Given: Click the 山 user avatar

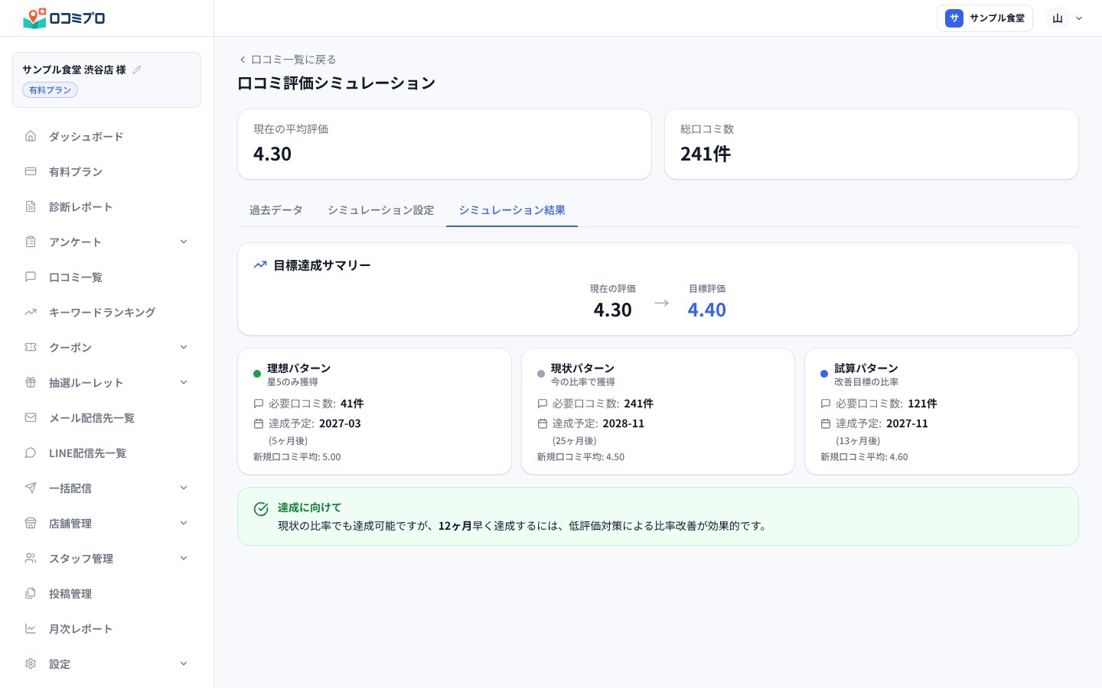Looking at the screenshot, I should pos(1058,18).
